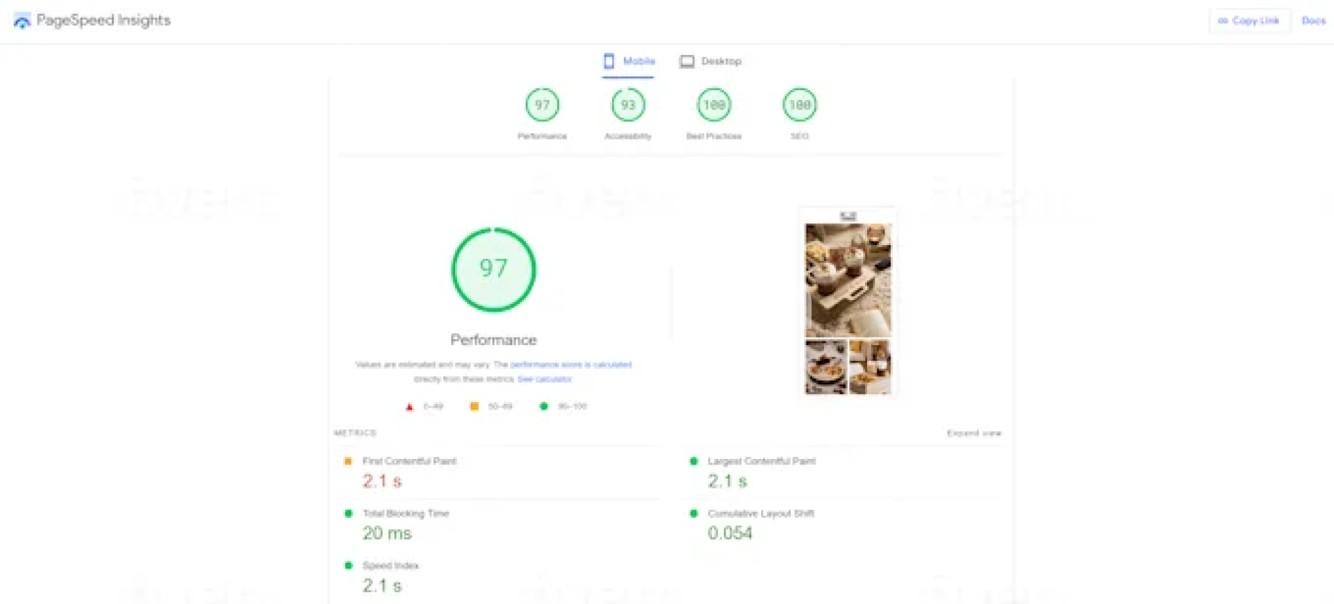Click the Accessibility score gauge 93
This screenshot has width=1334, height=604.
pyautogui.click(x=628, y=105)
